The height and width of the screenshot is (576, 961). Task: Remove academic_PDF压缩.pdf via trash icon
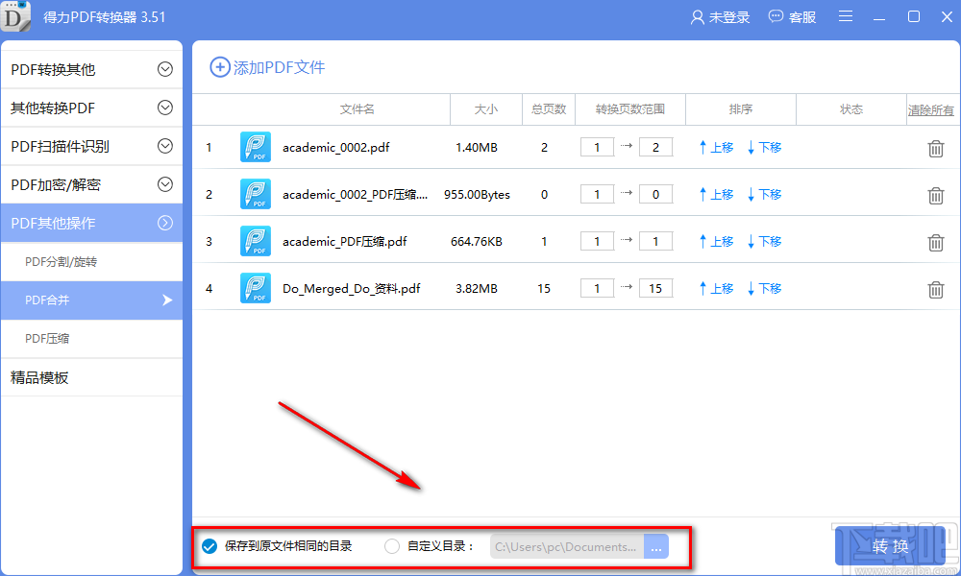point(935,242)
